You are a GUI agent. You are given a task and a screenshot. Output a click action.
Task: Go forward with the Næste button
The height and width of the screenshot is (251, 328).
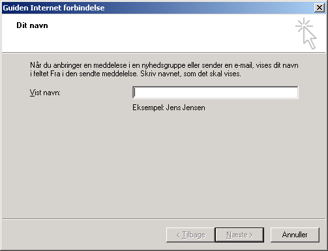pyautogui.click(x=239, y=235)
